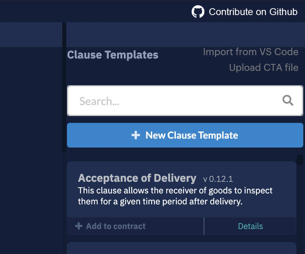Click the Import from VS Code option

tap(251, 52)
